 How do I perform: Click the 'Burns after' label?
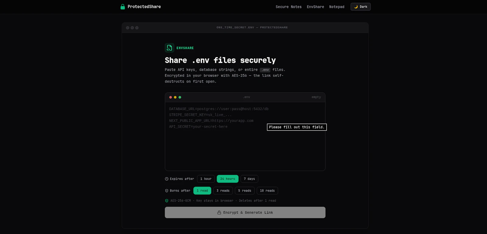[180, 191]
